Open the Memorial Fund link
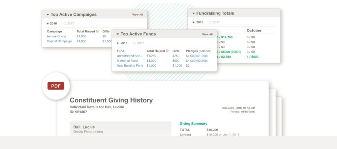The image size is (337, 149). pos(128,61)
